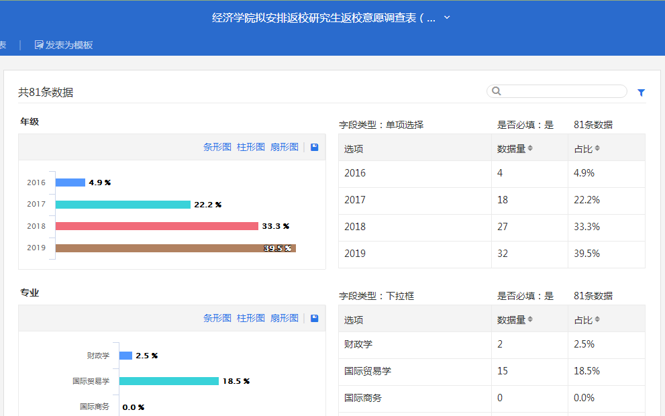
Task: Switch 年级 chart to 柱形图
Action: [251, 147]
